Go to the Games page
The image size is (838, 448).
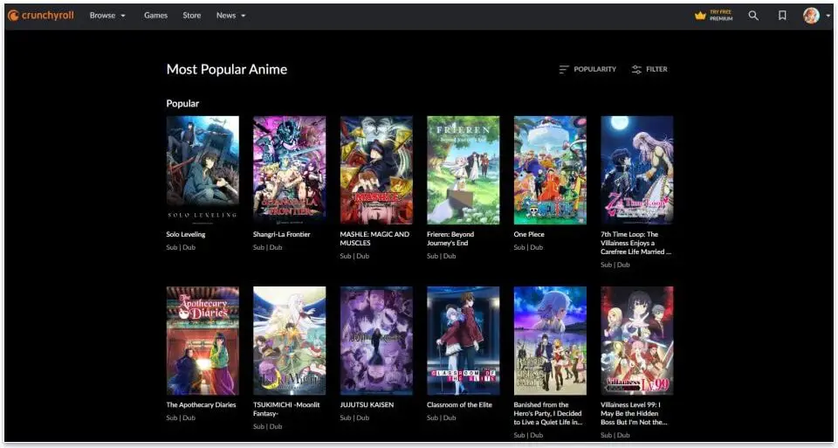pyautogui.click(x=155, y=16)
